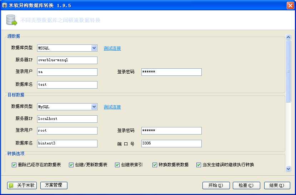Image resolution: width=296 pixels, height=195 pixels.
Task: Click 源数据 group label
Action: click(x=14, y=36)
